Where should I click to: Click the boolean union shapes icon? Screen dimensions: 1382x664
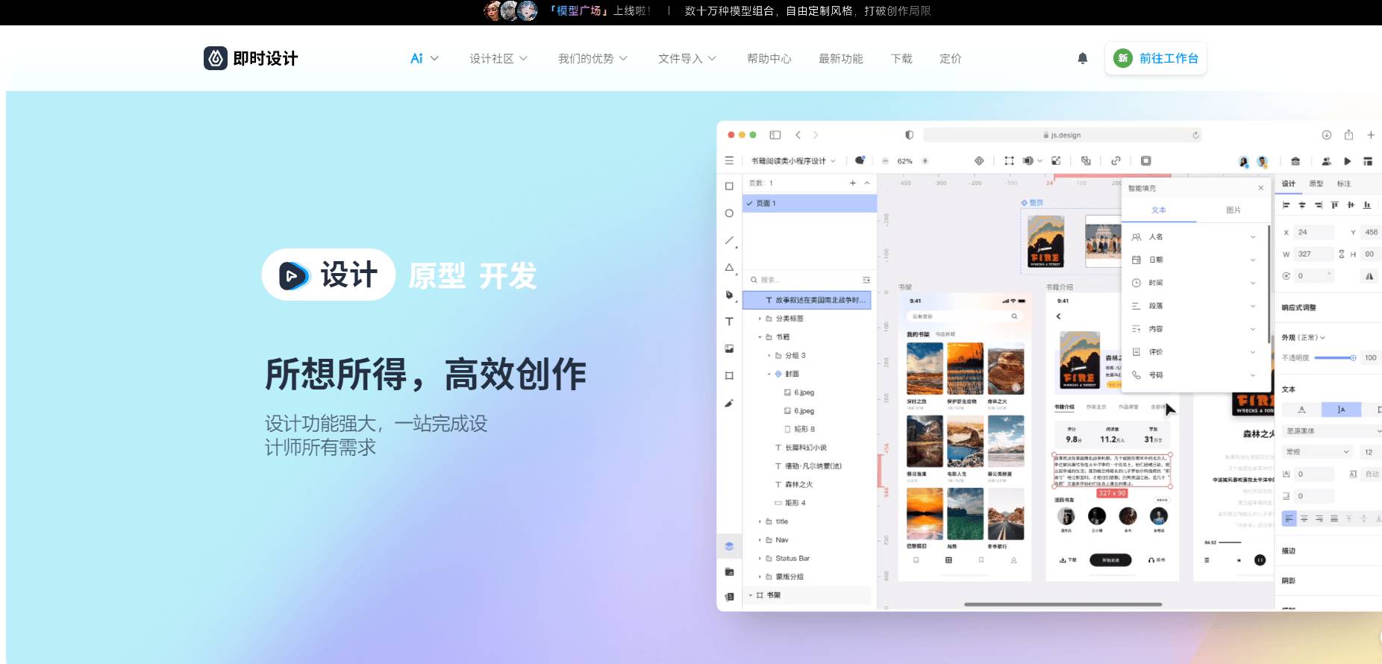[x=1086, y=160]
